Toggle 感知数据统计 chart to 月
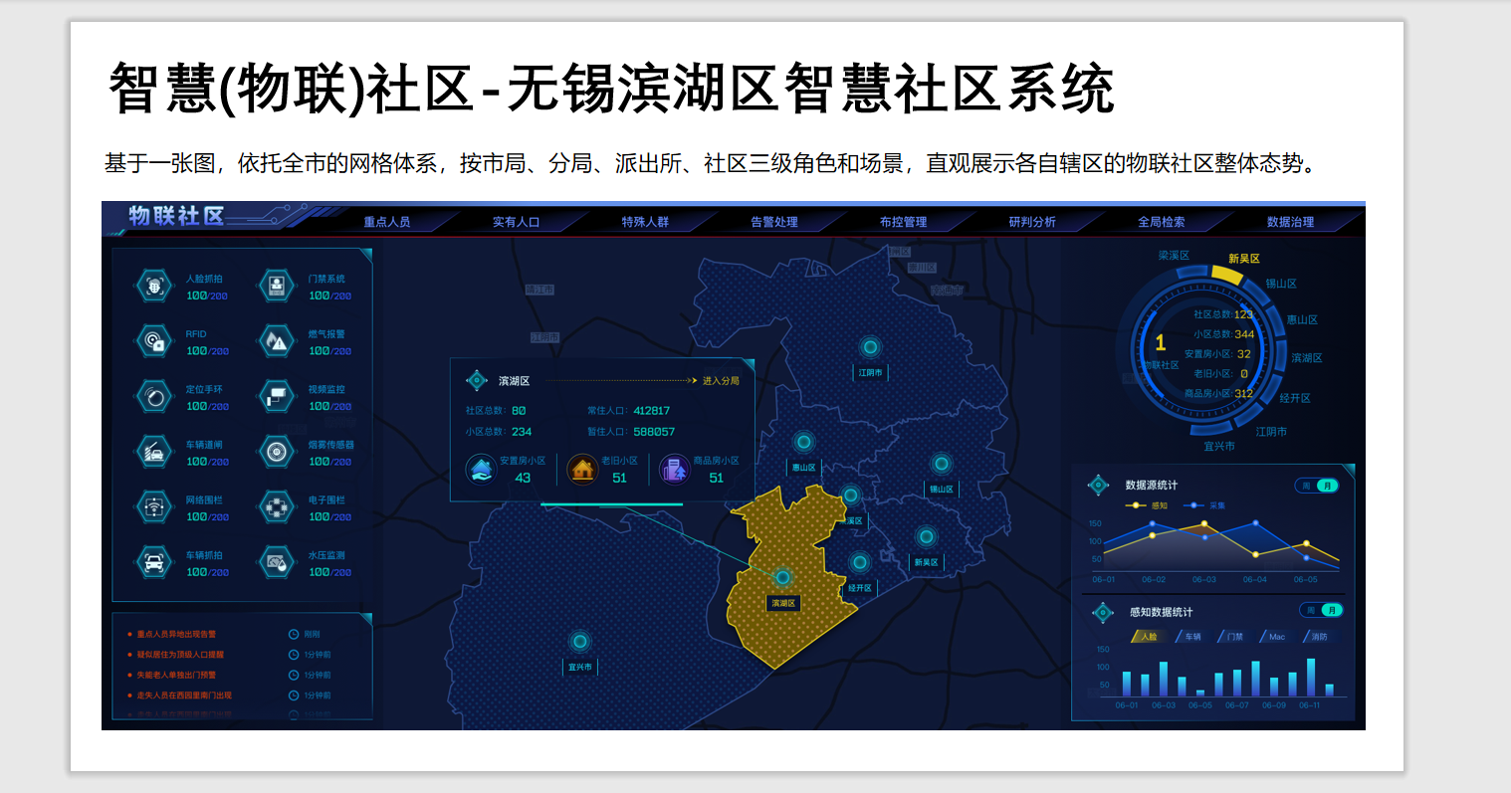Screen dimensions: 1511x793 click(x=1332, y=610)
